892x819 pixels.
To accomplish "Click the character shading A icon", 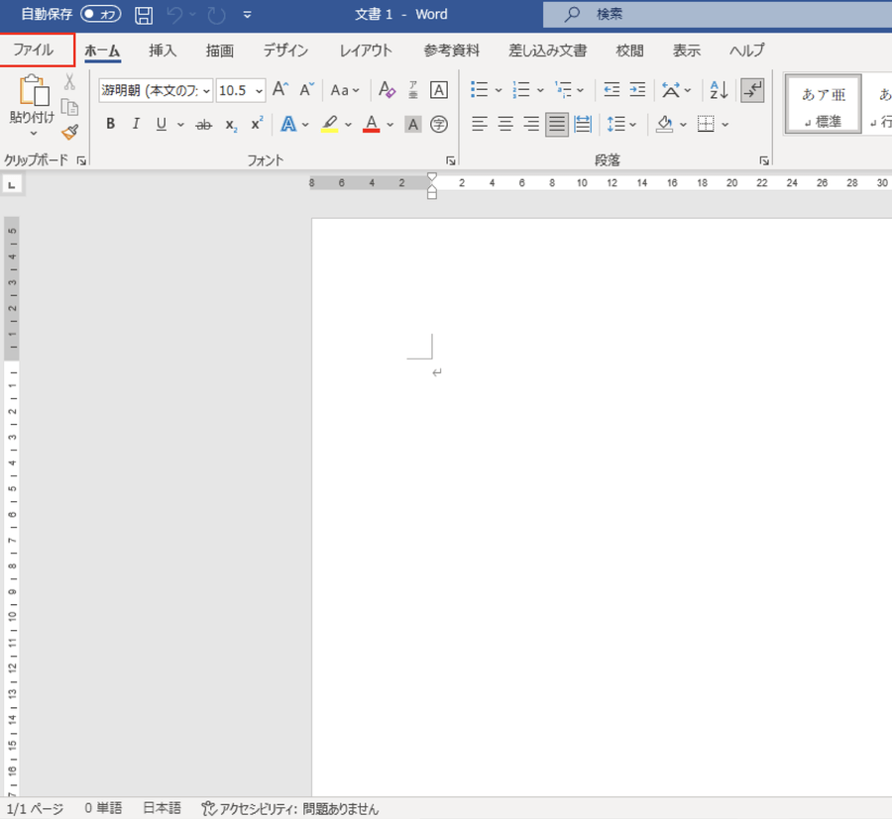I will [x=413, y=124].
